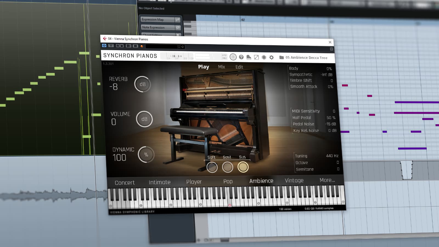The width and height of the screenshot is (439, 247).
Task: Toggle the Sus pedal button
Action: (243, 167)
